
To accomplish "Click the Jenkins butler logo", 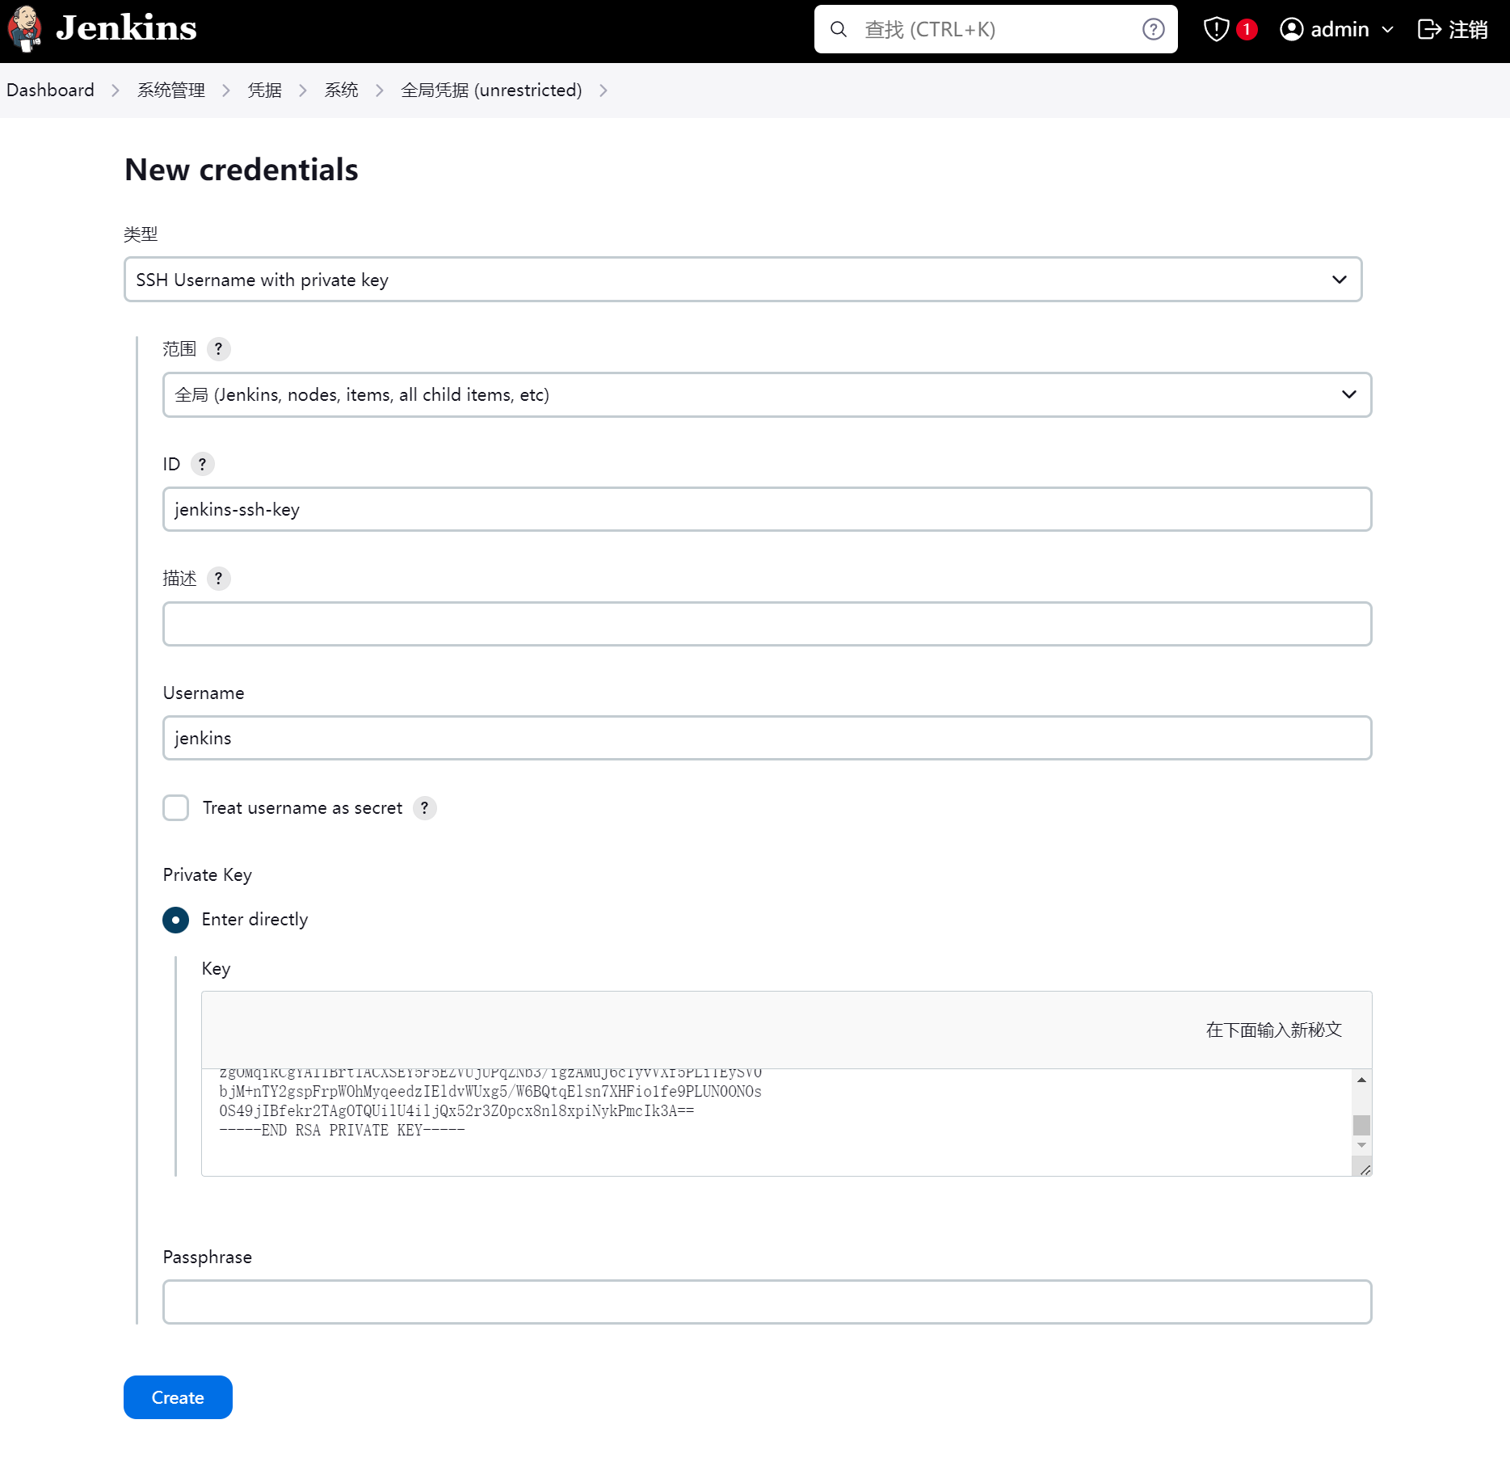I will [25, 29].
